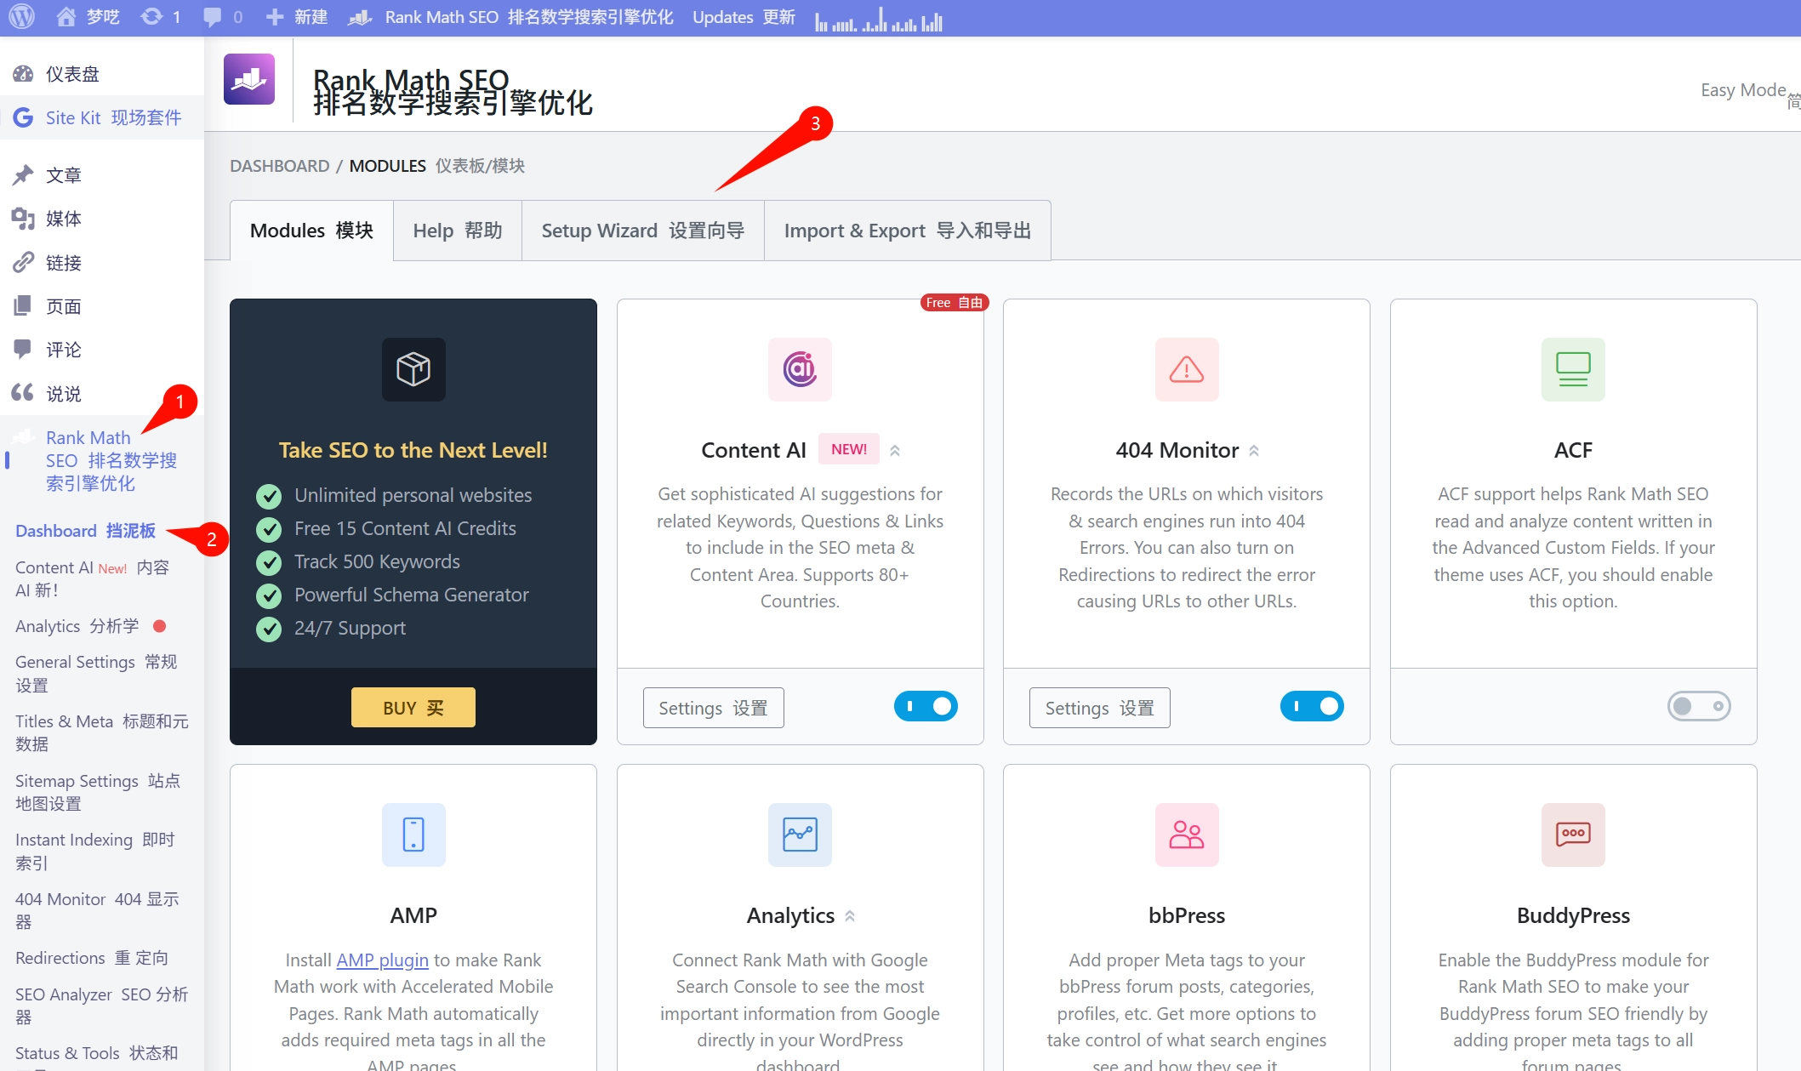The width and height of the screenshot is (1801, 1071).
Task: Open the Google Site Kit icon
Action: pyautogui.click(x=23, y=117)
